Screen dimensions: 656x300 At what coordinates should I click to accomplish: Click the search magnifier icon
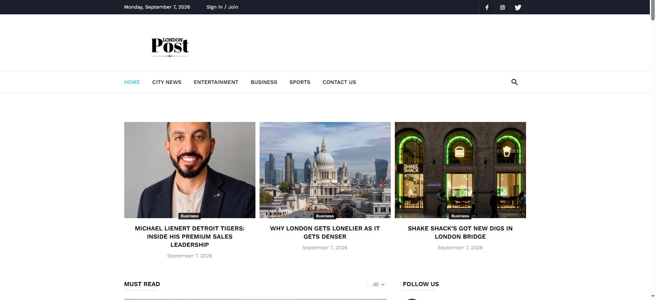[x=515, y=82]
